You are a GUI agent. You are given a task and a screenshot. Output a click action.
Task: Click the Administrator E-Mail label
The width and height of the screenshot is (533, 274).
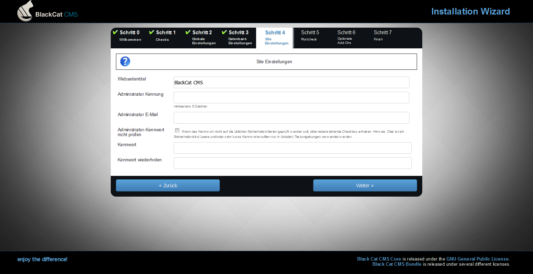click(138, 115)
